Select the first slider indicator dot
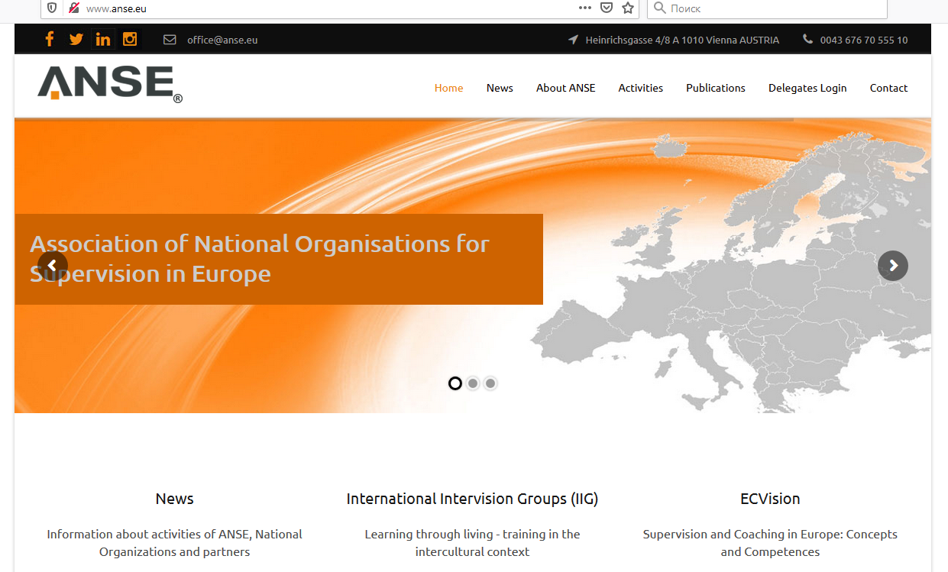Screen dimensions: 948x572 click(x=455, y=383)
